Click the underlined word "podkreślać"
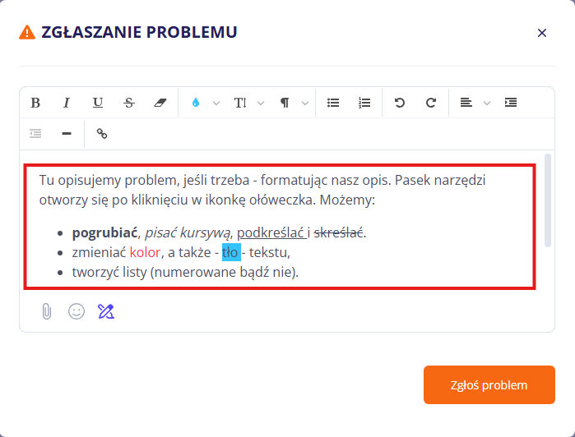This screenshot has height=437, width=575. click(271, 233)
